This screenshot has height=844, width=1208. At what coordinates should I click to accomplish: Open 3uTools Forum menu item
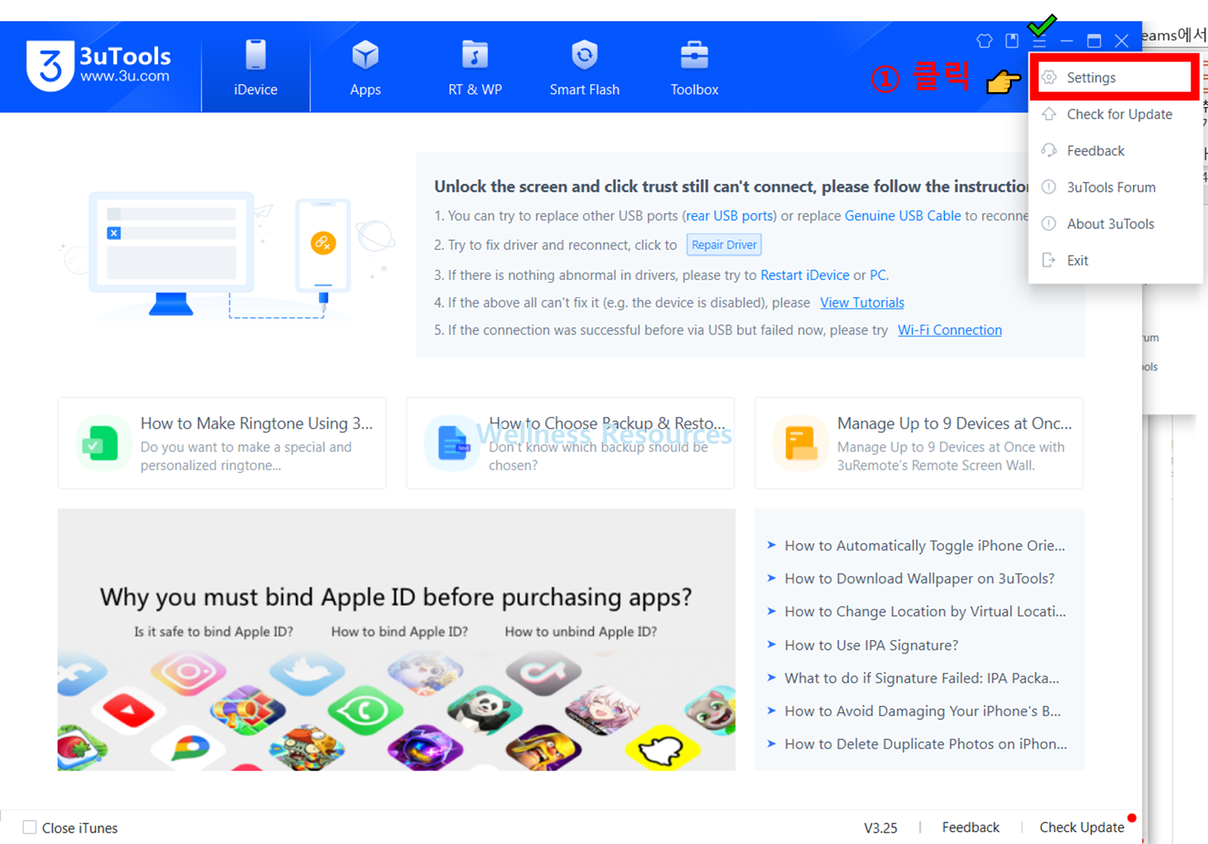[1114, 187]
